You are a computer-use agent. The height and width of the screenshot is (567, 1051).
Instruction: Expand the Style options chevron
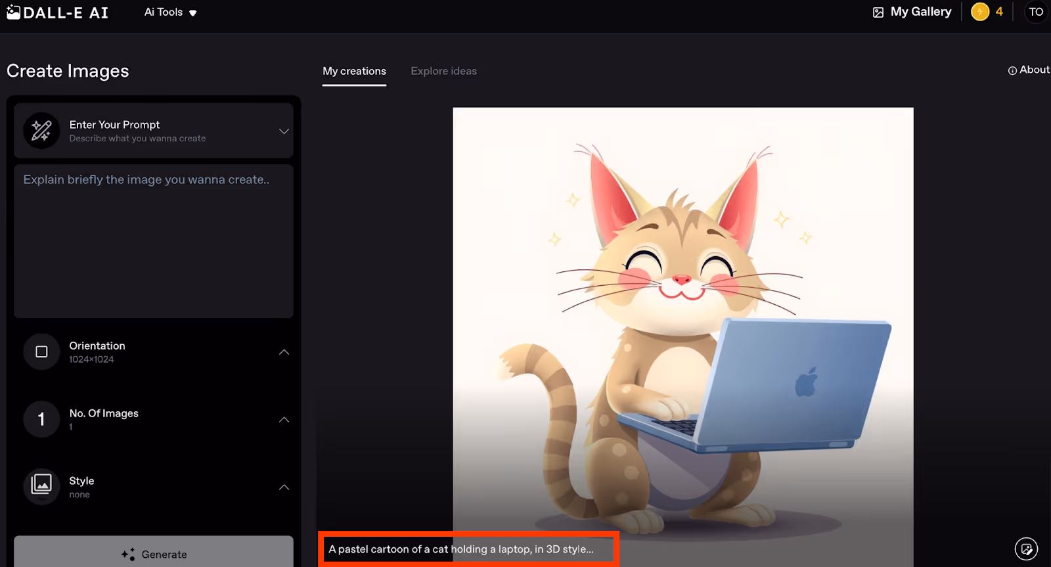(x=284, y=488)
